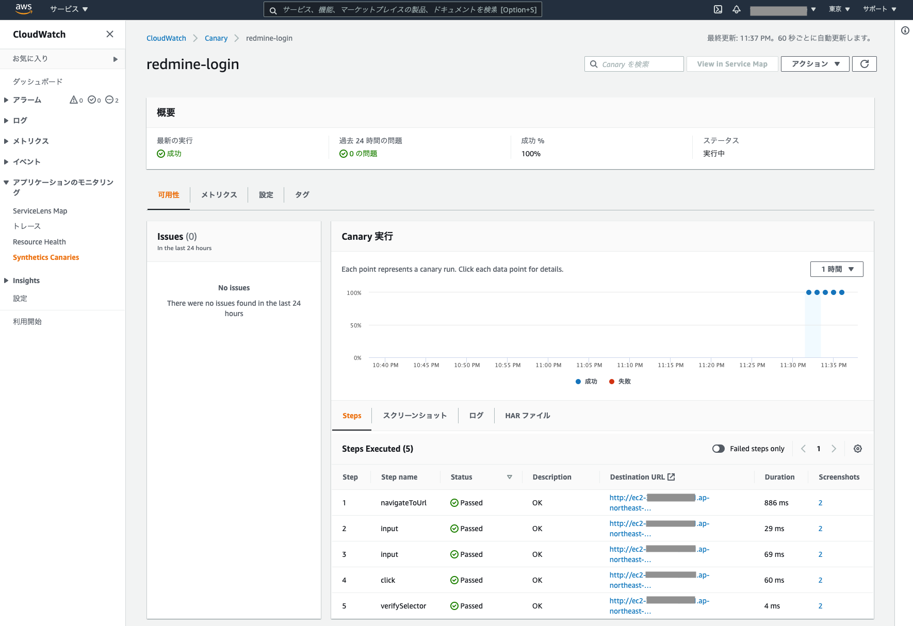The width and height of the screenshot is (913, 626).
Task: Click the Canary breadcrumb link
Action: coord(216,38)
